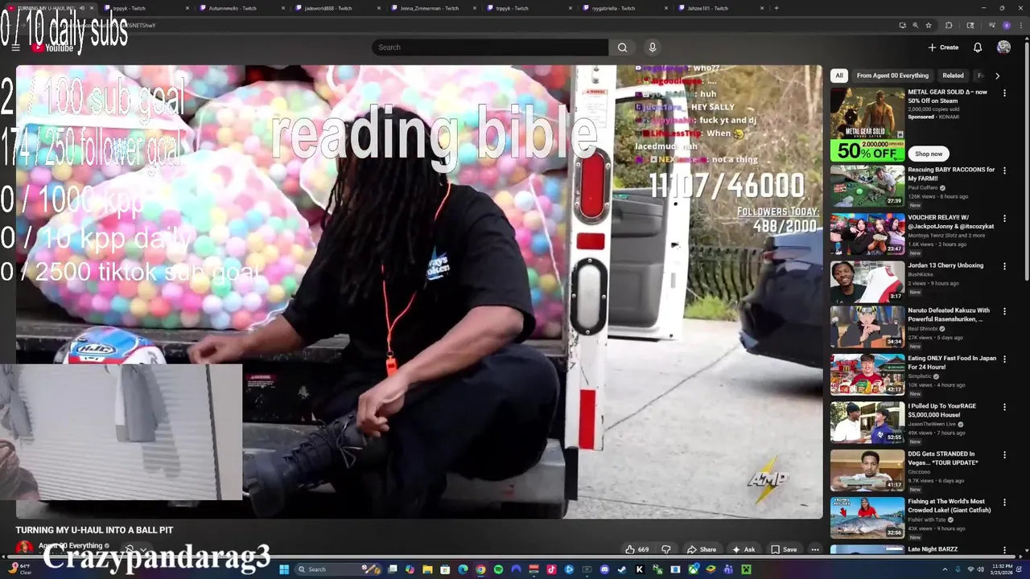Activate voice search microphone icon
The width and height of the screenshot is (1030, 579).
653,47
